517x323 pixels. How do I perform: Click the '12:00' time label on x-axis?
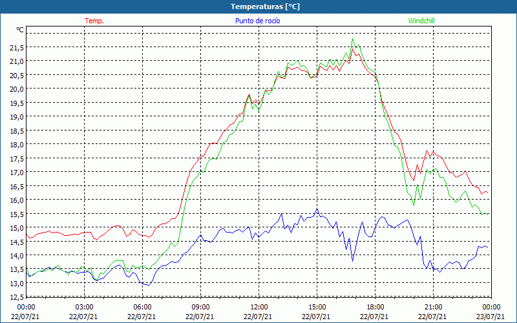coord(258,307)
